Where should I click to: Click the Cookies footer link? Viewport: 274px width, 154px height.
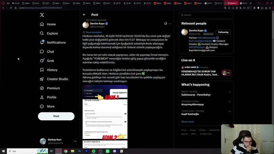202,130
